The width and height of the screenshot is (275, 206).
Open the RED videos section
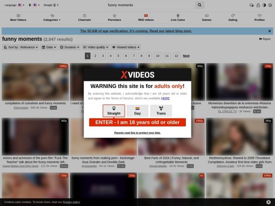coord(146,18)
